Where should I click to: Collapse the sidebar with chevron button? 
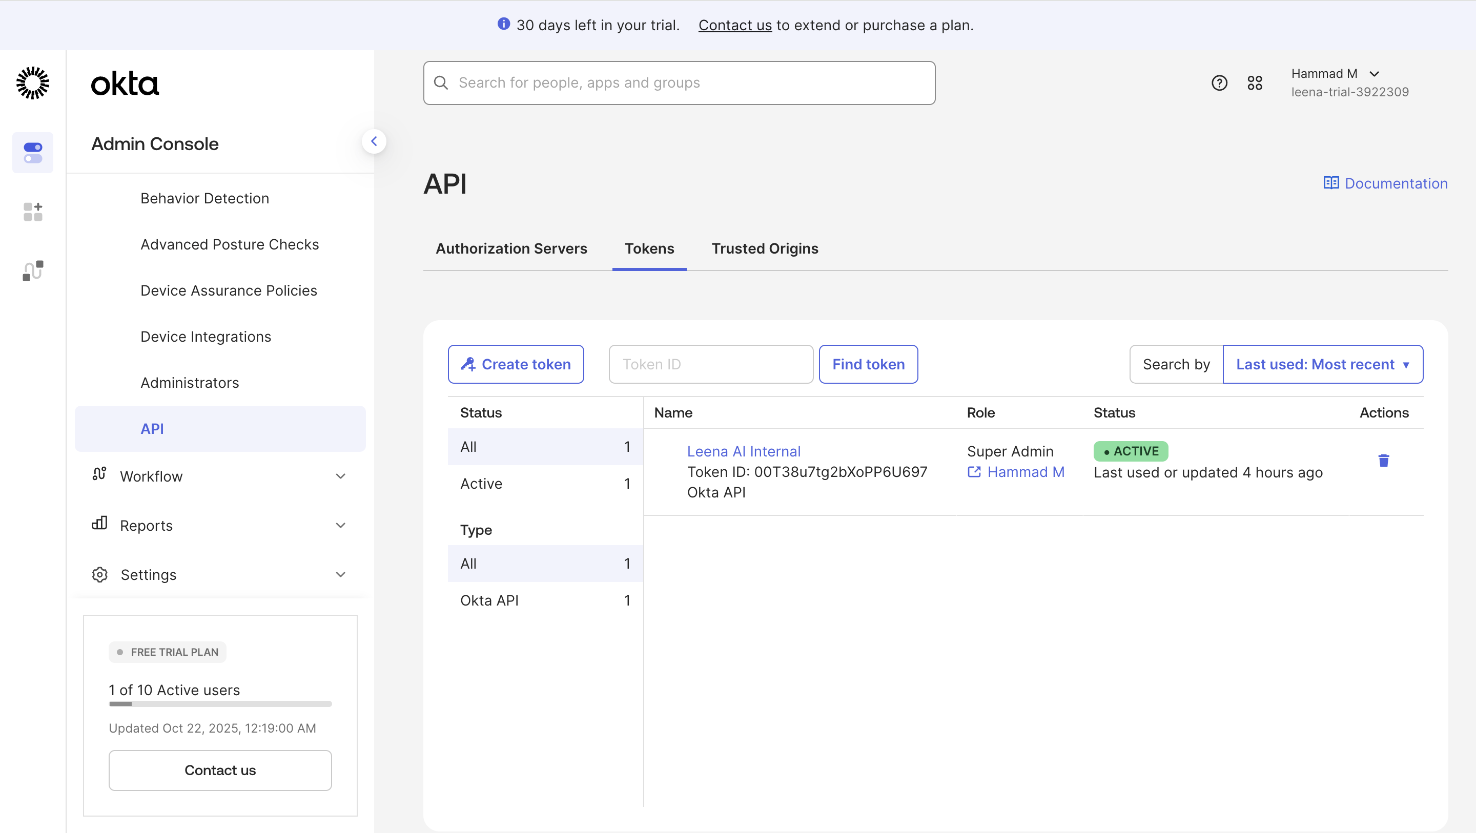click(x=374, y=141)
